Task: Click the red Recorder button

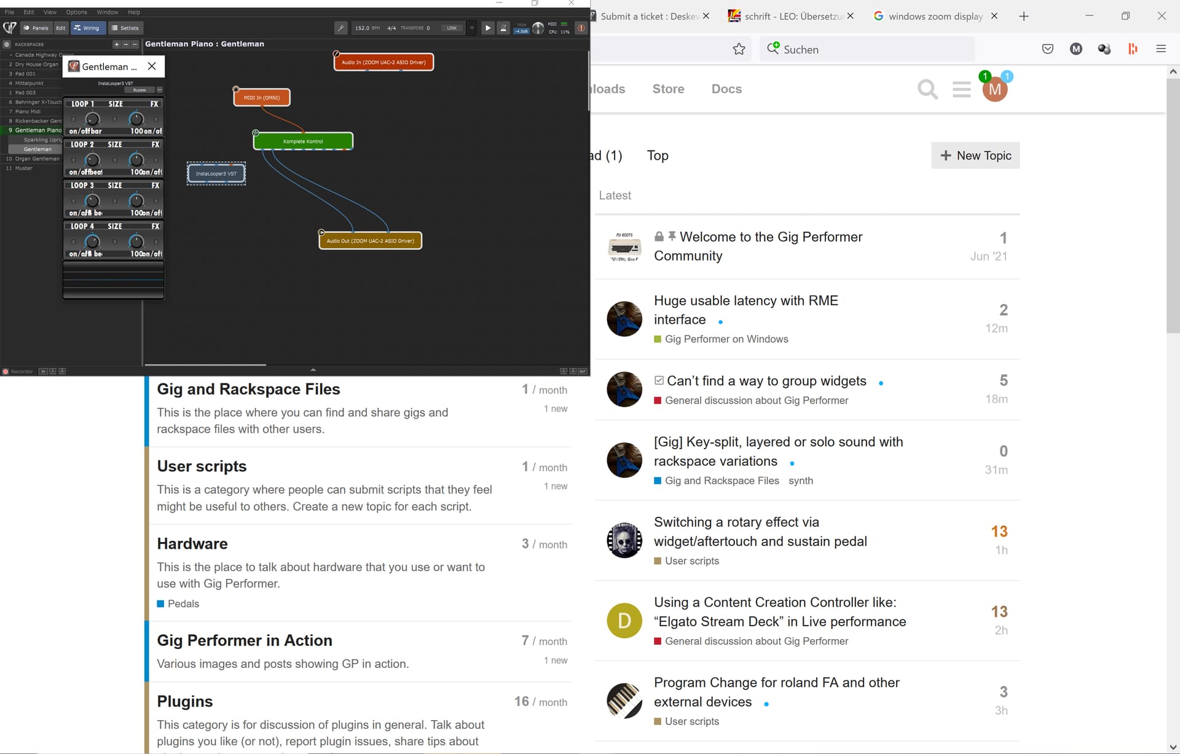Action: coord(6,371)
